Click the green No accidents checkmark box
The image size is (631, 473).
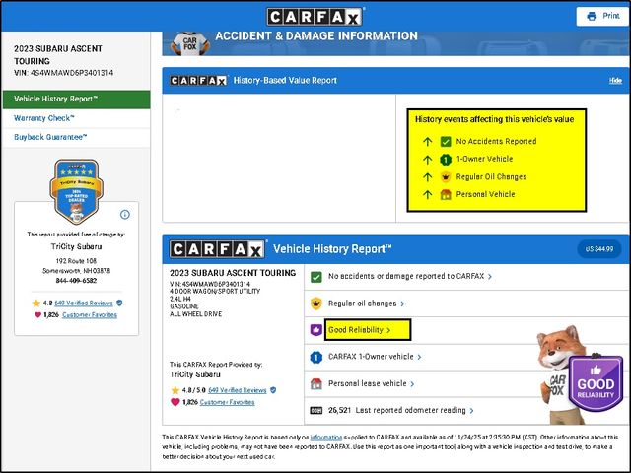[x=316, y=277]
